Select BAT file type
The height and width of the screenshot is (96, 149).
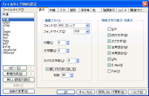18,44
